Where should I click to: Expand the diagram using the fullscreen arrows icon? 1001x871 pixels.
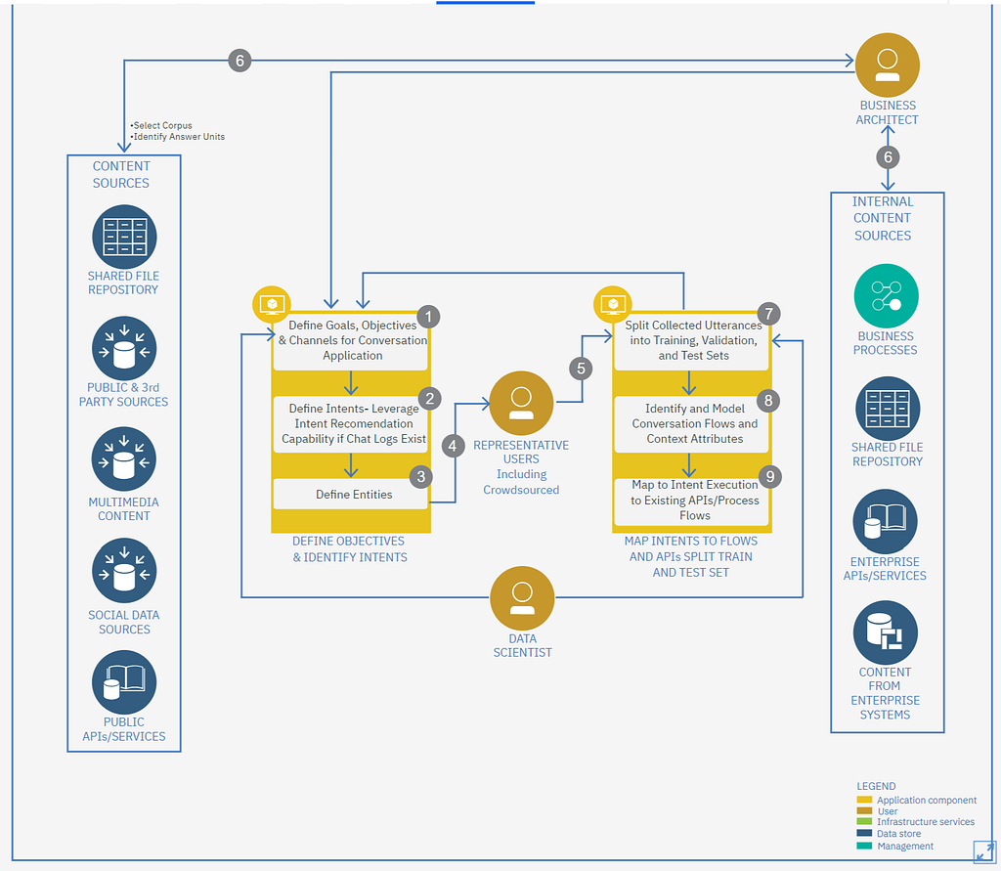[984, 851]
